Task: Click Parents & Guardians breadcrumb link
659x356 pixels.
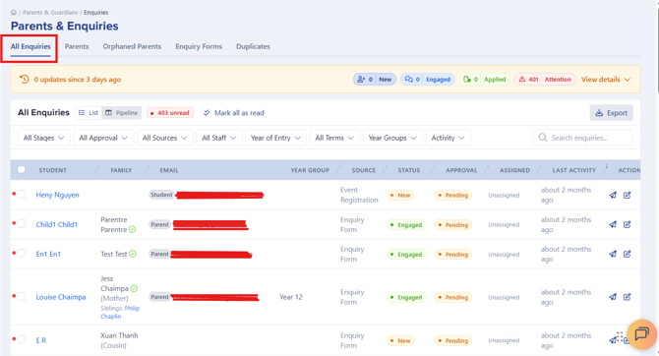Action: click(x=50, y=12)
